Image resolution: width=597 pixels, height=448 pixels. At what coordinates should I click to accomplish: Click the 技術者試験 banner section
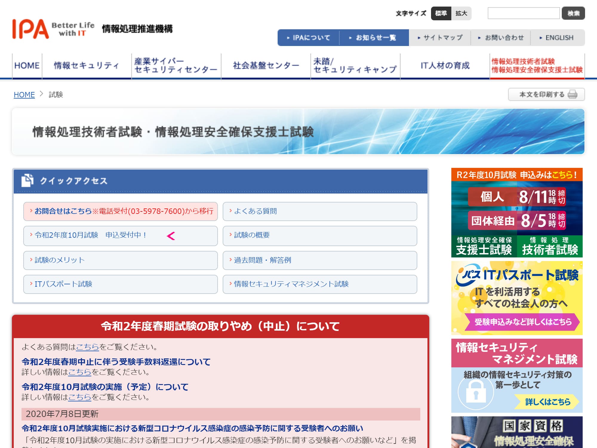[550, 246]
